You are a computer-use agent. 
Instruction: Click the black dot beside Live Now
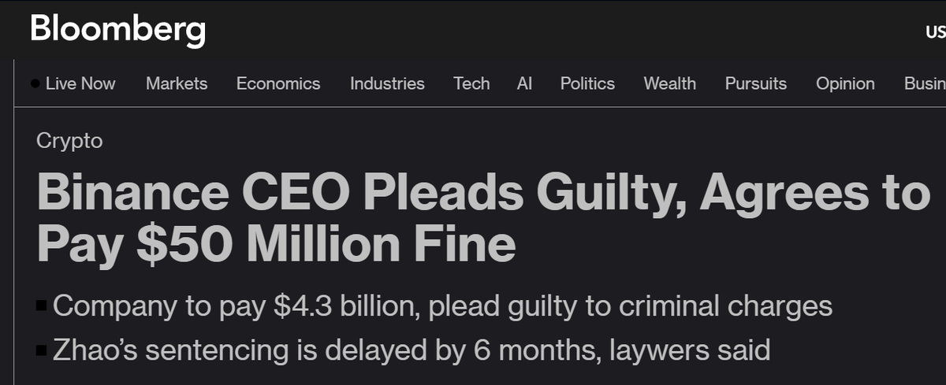(35, 83)
